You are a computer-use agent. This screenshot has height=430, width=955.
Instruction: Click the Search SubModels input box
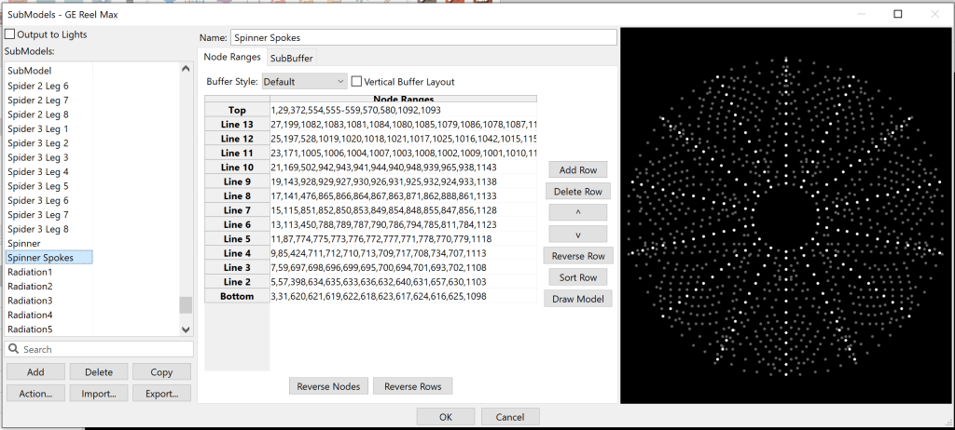point(104,349)
